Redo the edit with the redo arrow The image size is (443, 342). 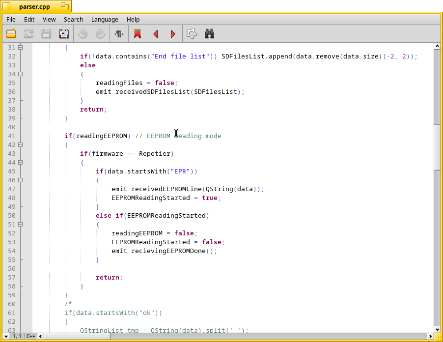tap(100, 33)
